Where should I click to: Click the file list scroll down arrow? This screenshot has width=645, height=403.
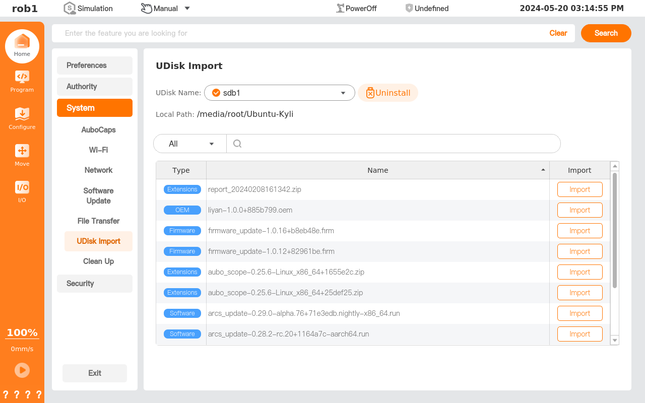coord(614,341)
